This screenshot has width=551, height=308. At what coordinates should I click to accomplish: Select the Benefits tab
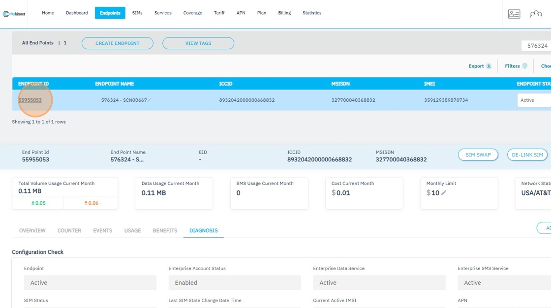tap(165, 230)
